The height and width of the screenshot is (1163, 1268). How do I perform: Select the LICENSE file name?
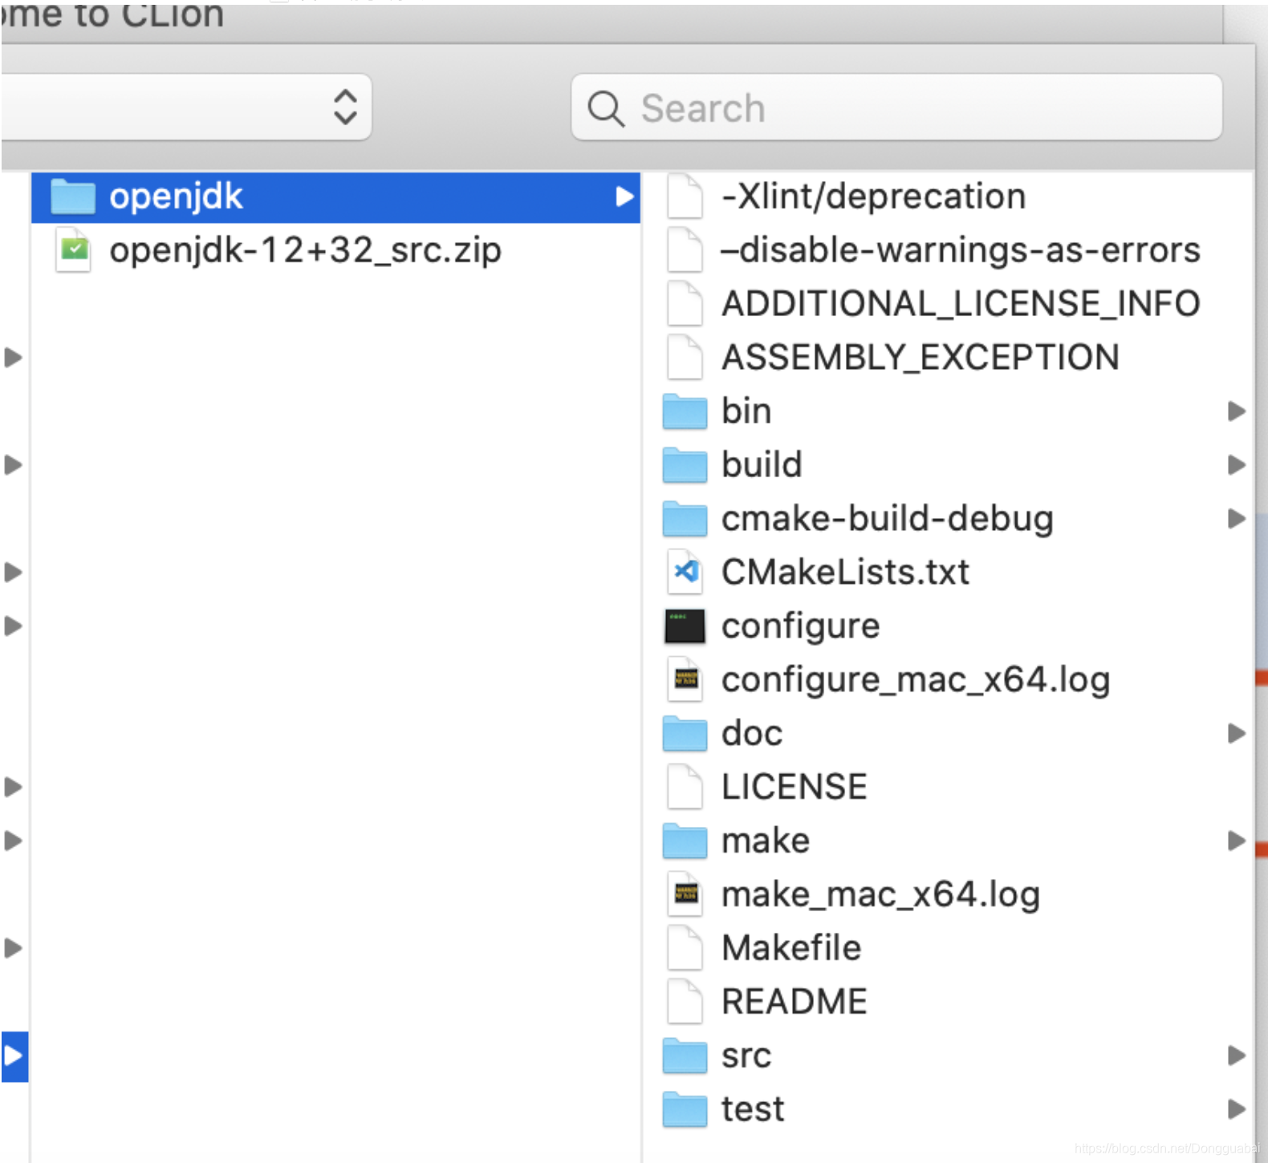point(795,787)
